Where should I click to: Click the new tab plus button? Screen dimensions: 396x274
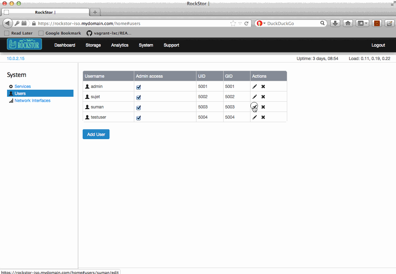click(x=95, y=12)
